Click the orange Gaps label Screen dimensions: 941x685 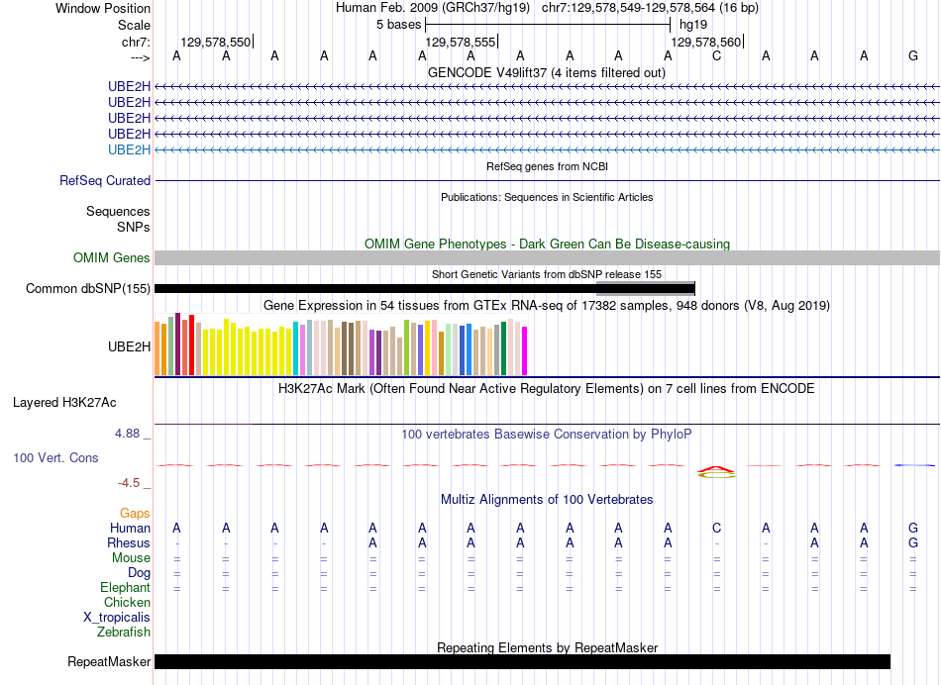[135, 513]
